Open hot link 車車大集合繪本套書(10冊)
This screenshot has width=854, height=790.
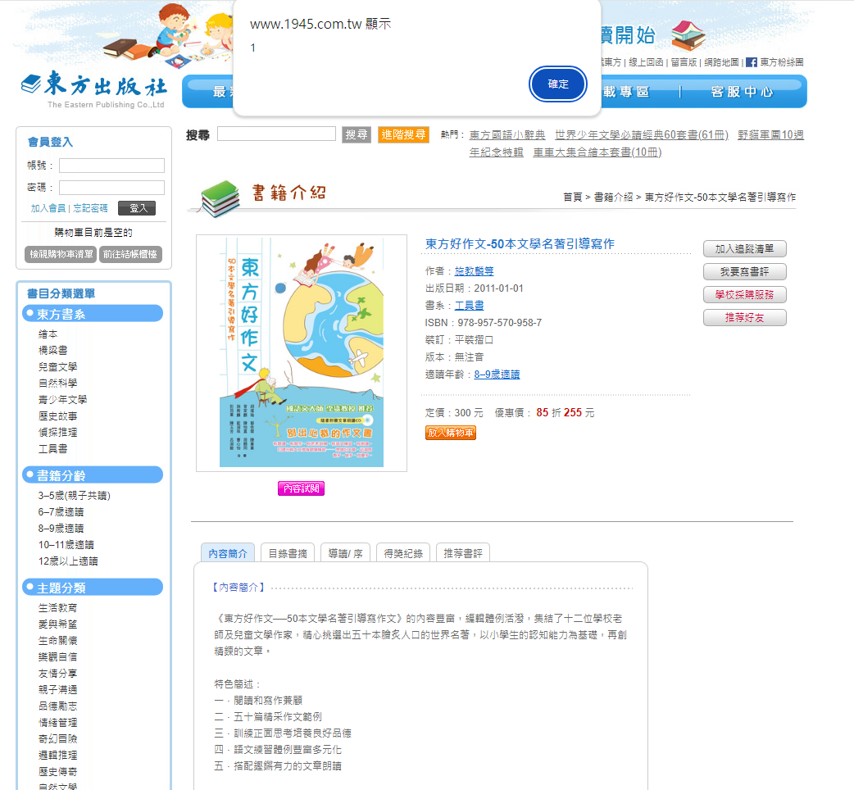597,152
